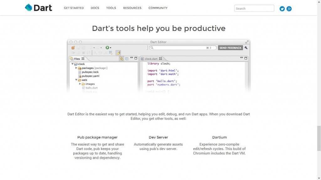Click the website Search input field
The image size is (321, 180).
[x=254, y=8]
